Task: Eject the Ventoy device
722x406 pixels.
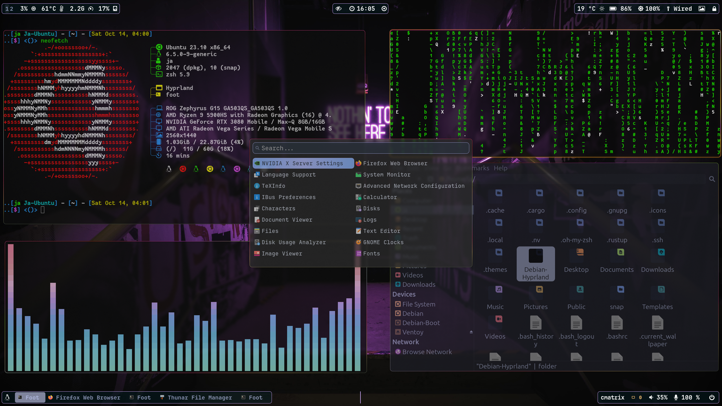Action: (471, 332)
